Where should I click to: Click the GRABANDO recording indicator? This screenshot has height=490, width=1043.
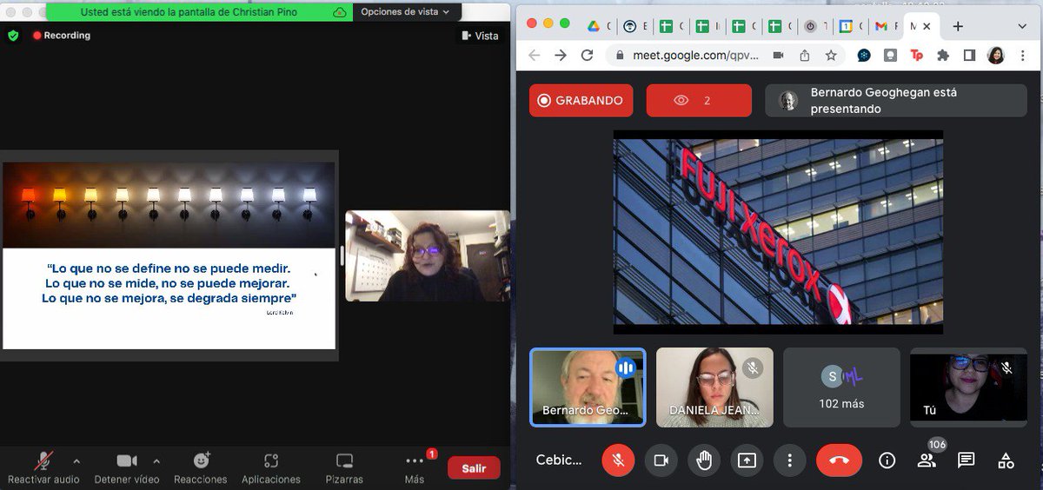tap(581, 100)
